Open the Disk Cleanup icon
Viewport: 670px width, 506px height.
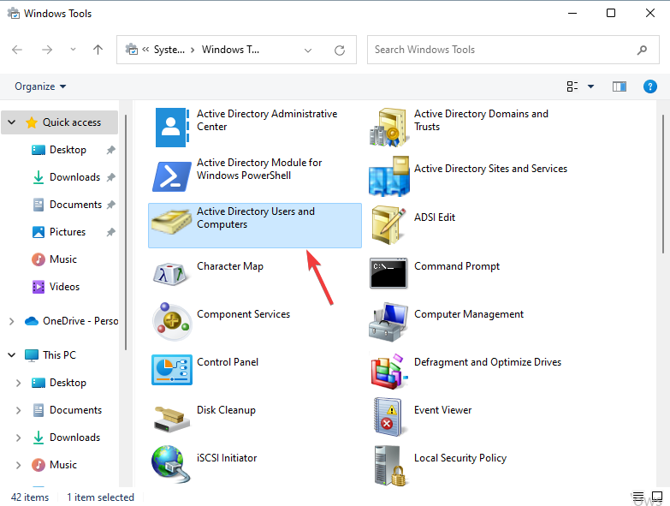[x=172, y=420]
